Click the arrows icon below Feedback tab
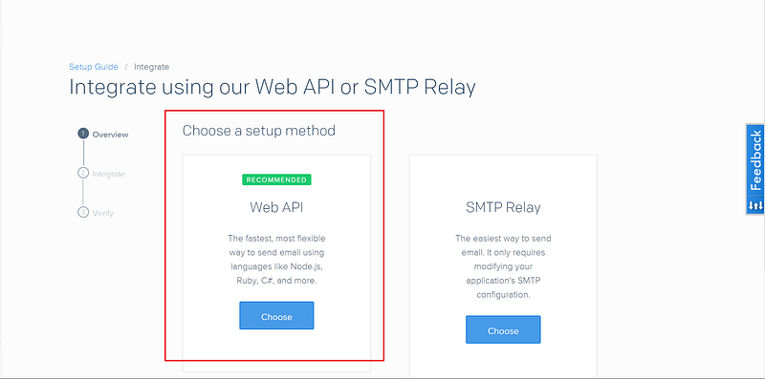Screen dimensions: 765x379 pos(755,206)
